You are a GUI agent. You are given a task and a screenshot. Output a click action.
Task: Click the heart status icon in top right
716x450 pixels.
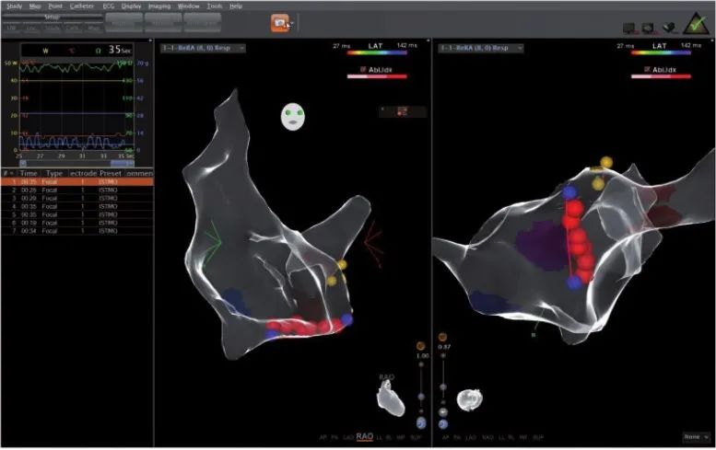[672, 28]
